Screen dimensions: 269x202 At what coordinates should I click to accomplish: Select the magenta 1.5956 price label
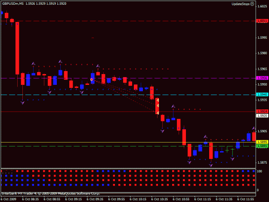[x=262, y=78]
